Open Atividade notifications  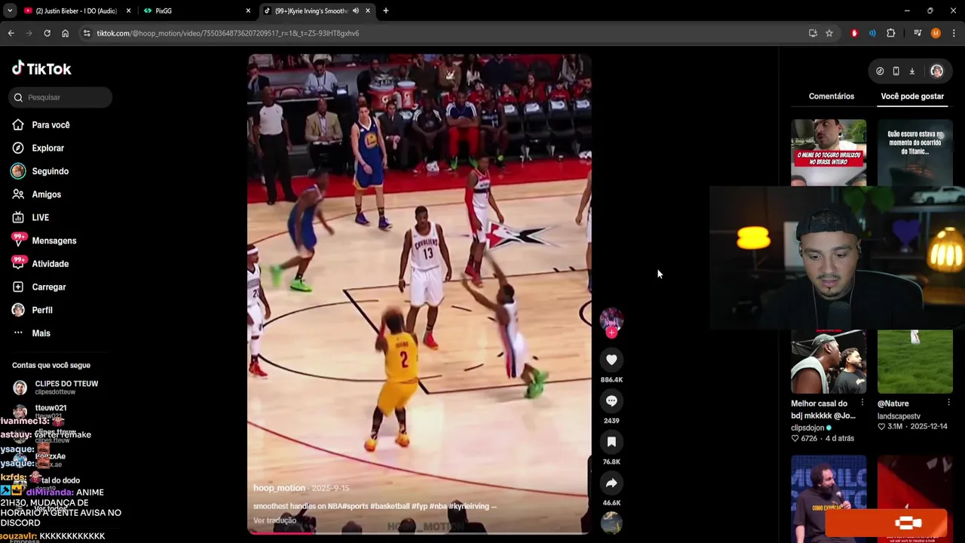[50, 264]
